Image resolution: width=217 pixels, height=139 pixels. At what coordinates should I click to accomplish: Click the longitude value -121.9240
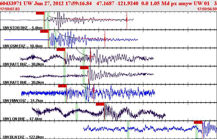coord(127,3)
